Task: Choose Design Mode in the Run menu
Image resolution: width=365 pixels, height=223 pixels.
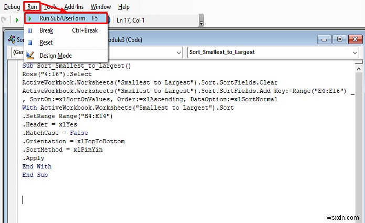Action: [66, 56]
